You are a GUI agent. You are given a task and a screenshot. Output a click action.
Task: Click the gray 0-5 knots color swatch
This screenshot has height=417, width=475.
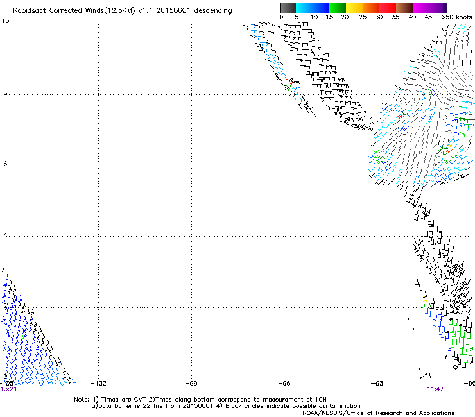(288, 8)
